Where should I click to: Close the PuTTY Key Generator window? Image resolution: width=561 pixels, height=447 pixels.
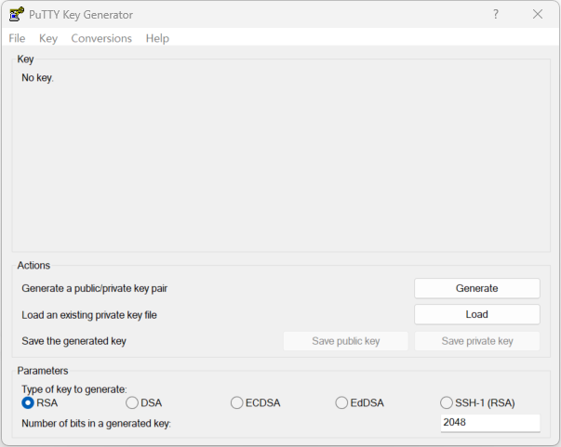538,14
